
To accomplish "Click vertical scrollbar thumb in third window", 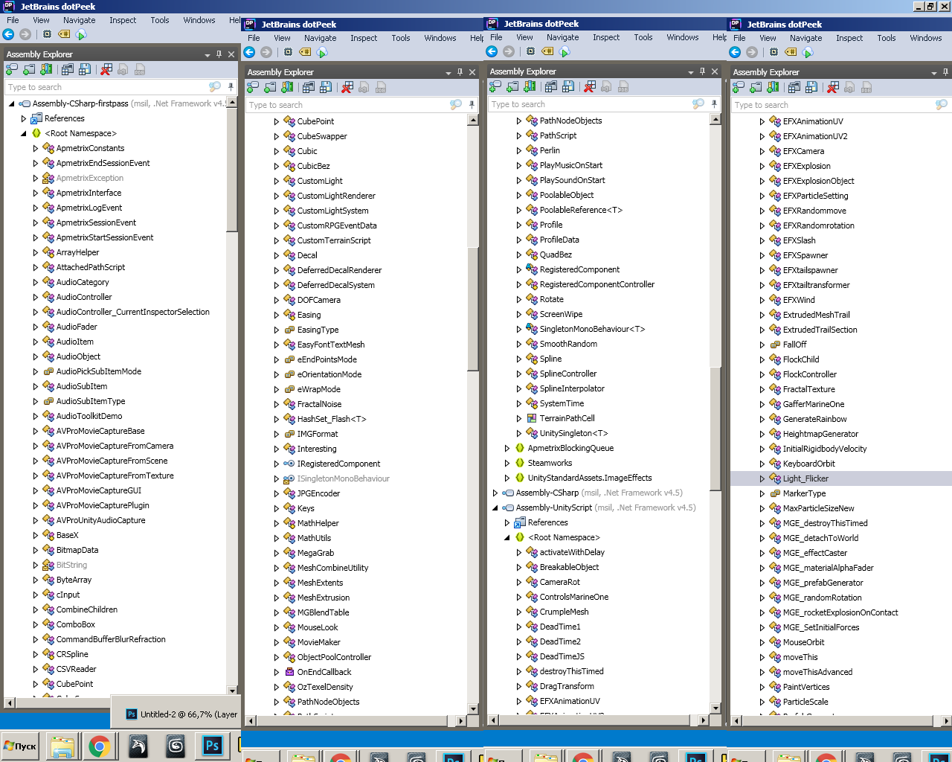I will pyautogui.click(x=715, y=428).
